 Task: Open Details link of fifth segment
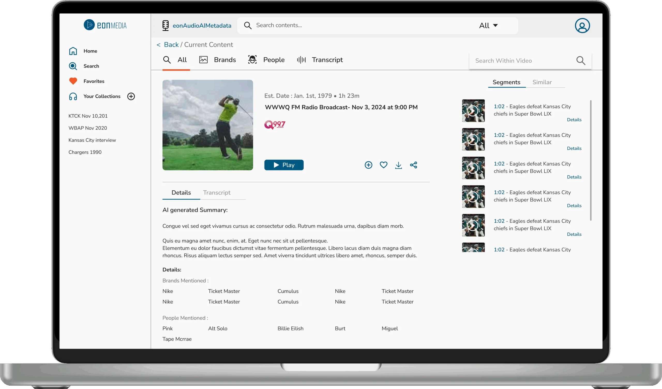tap(574, 234)
